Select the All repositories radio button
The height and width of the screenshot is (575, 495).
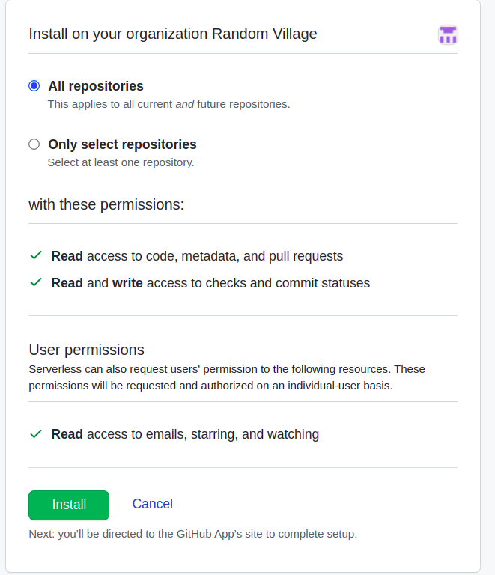point(34,86)
